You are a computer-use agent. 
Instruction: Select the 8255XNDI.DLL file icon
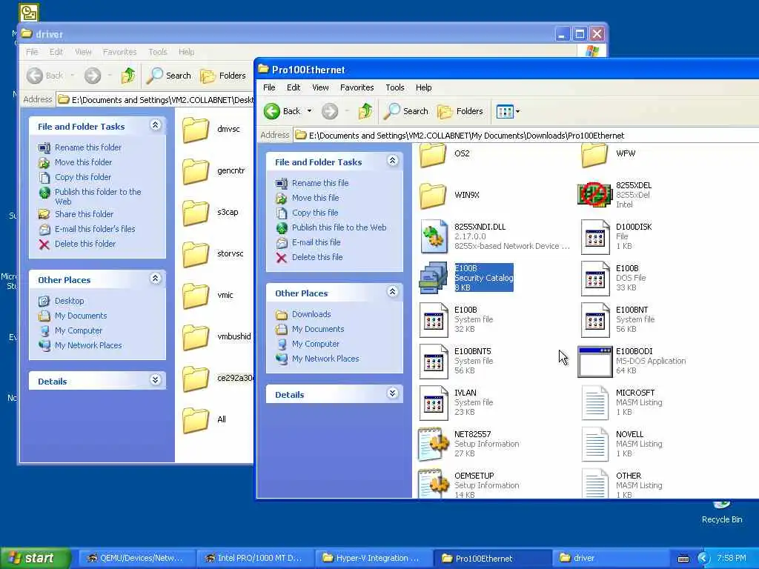click(433, 236)
